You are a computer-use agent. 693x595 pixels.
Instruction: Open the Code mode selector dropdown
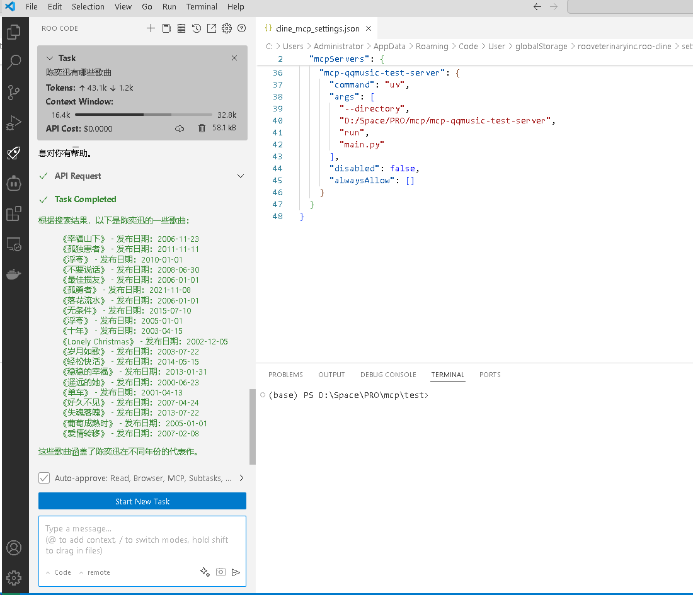pyautogui.click(x=59, y=572)
